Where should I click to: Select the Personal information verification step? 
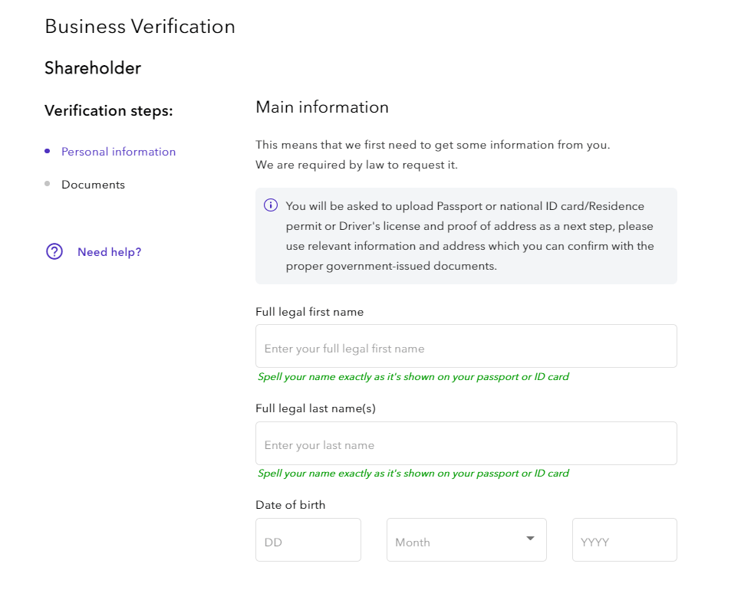point(118,152)
